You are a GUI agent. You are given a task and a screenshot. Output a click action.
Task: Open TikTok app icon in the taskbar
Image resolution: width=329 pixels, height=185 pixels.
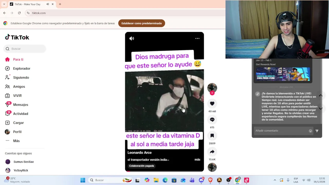point(246,180)
